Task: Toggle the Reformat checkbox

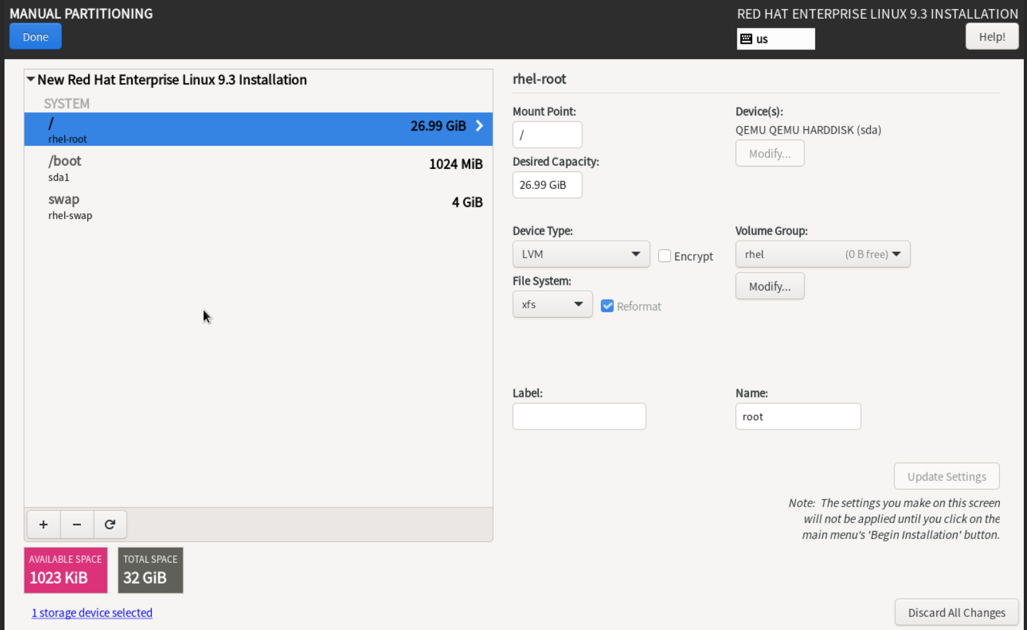Action: 607,306
